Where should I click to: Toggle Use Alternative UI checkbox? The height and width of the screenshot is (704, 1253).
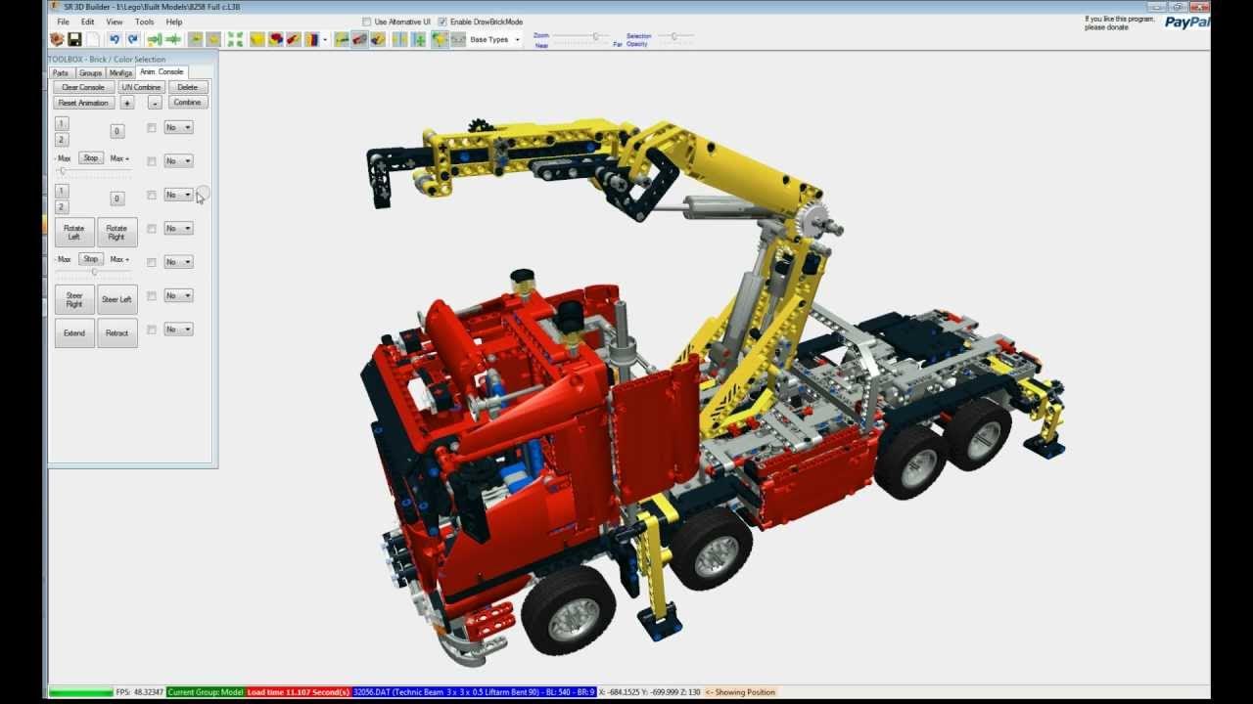point(366,22)
